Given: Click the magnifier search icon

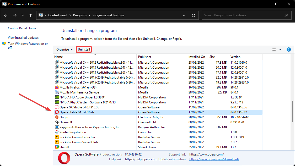Looking at the screenshot, I should pyautogui.click(x=286, y=15).
